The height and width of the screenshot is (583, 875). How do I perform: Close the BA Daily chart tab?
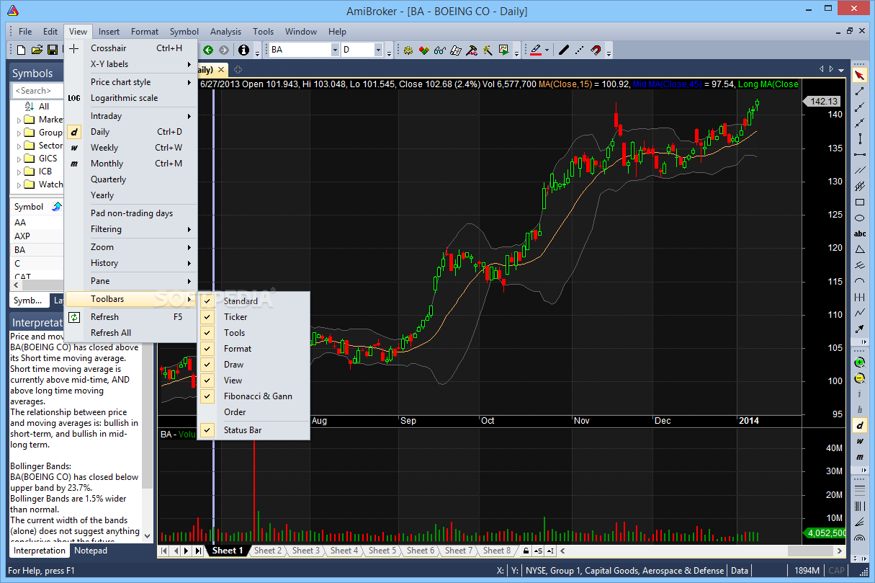point(221,70)
